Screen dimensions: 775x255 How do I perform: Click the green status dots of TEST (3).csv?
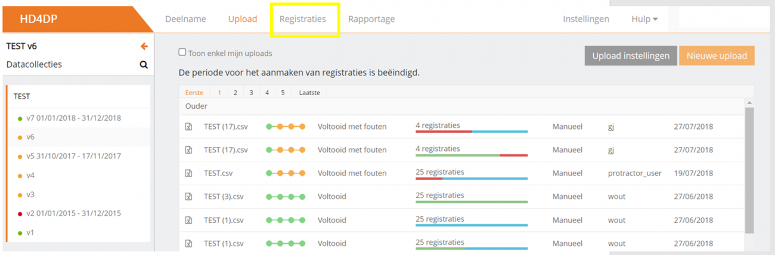pos(286,197)
